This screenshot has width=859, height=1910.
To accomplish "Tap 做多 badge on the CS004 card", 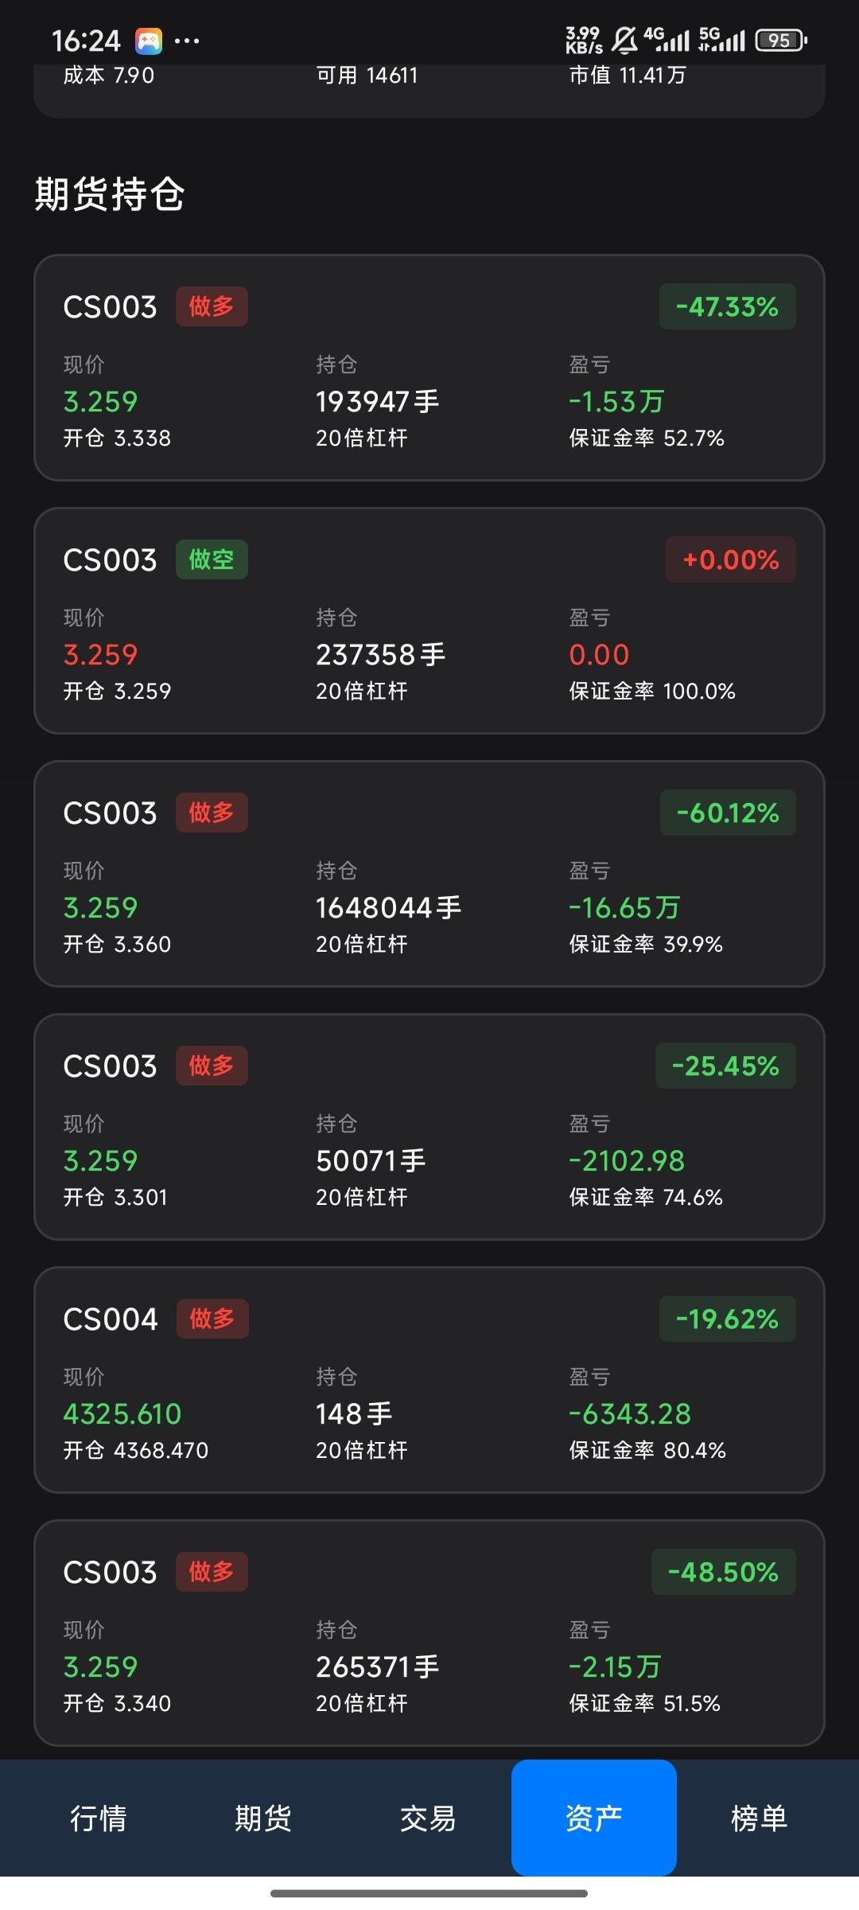I will (x=212, y=1319).
